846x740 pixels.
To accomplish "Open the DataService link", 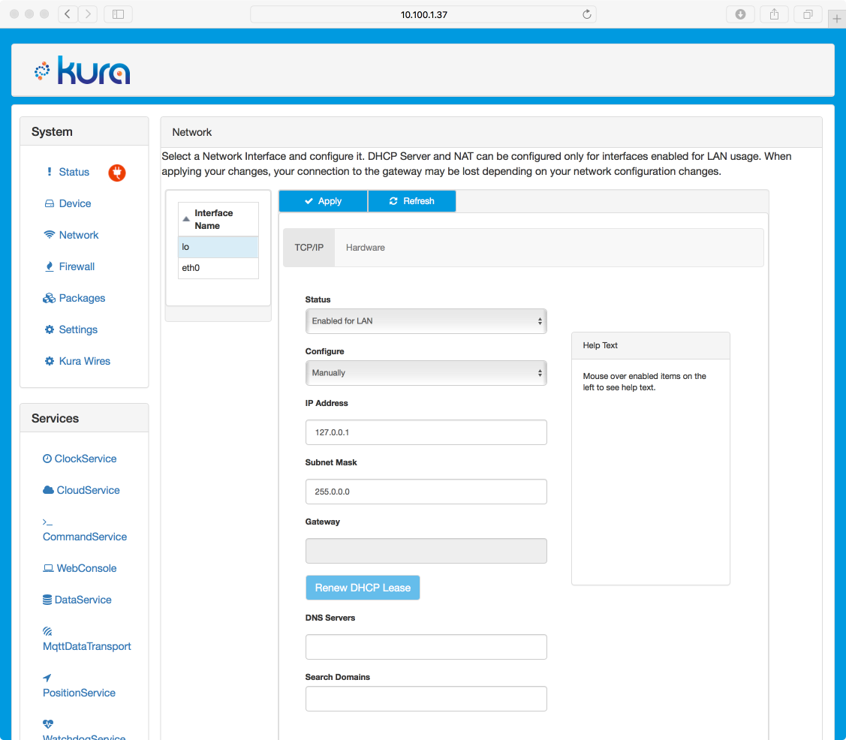I will tap(83, 600).
